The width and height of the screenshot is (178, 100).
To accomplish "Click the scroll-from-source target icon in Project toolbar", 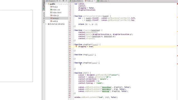I will pyautogui.click(x=57, y=1).
